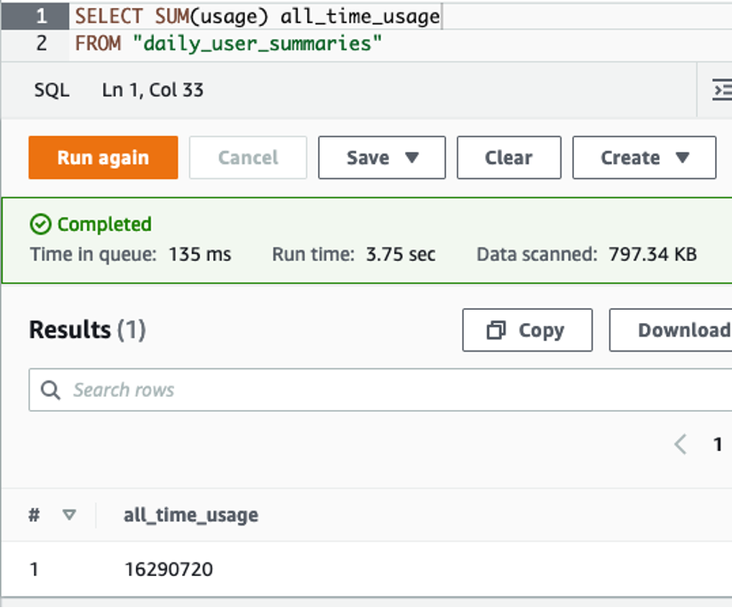Click the result value 16290720

pyautogui.click(x=169, y=569)
